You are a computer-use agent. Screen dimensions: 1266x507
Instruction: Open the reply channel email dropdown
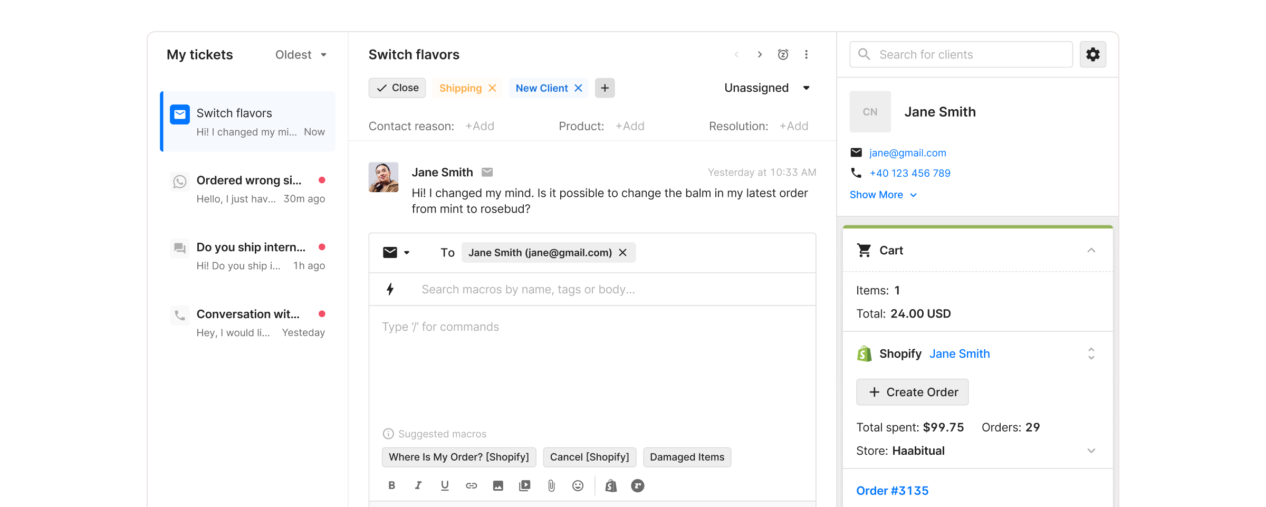[396, 253]
